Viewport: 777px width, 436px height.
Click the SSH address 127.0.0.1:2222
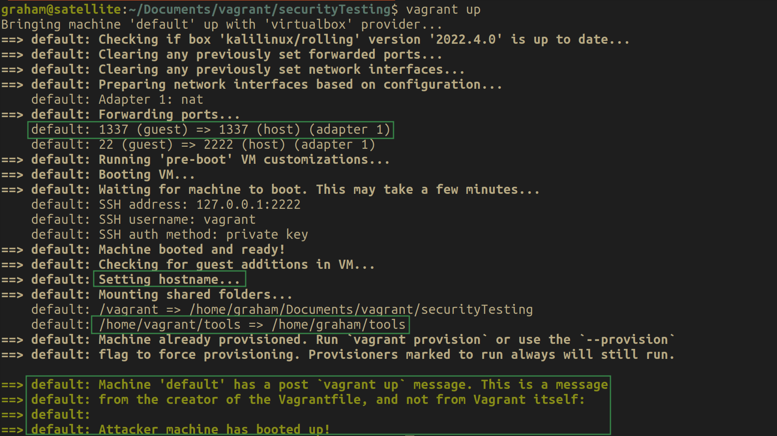click(248, 205)
